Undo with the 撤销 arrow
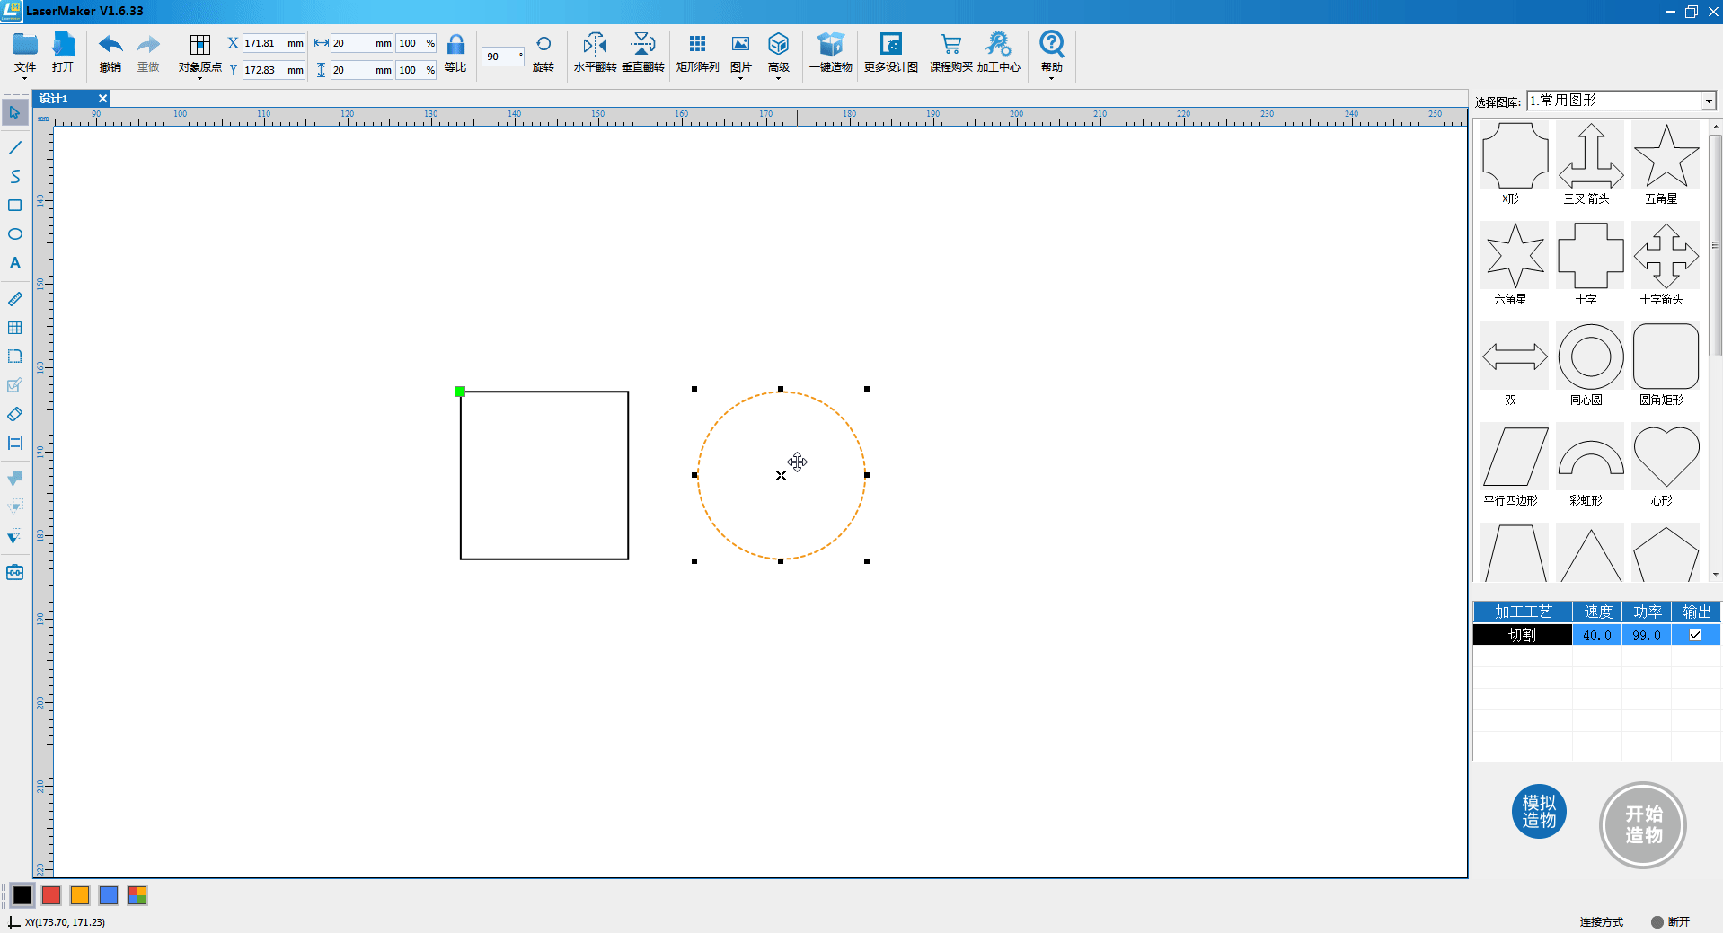This screenshot has width=1723, height=933. pos(110,45)
